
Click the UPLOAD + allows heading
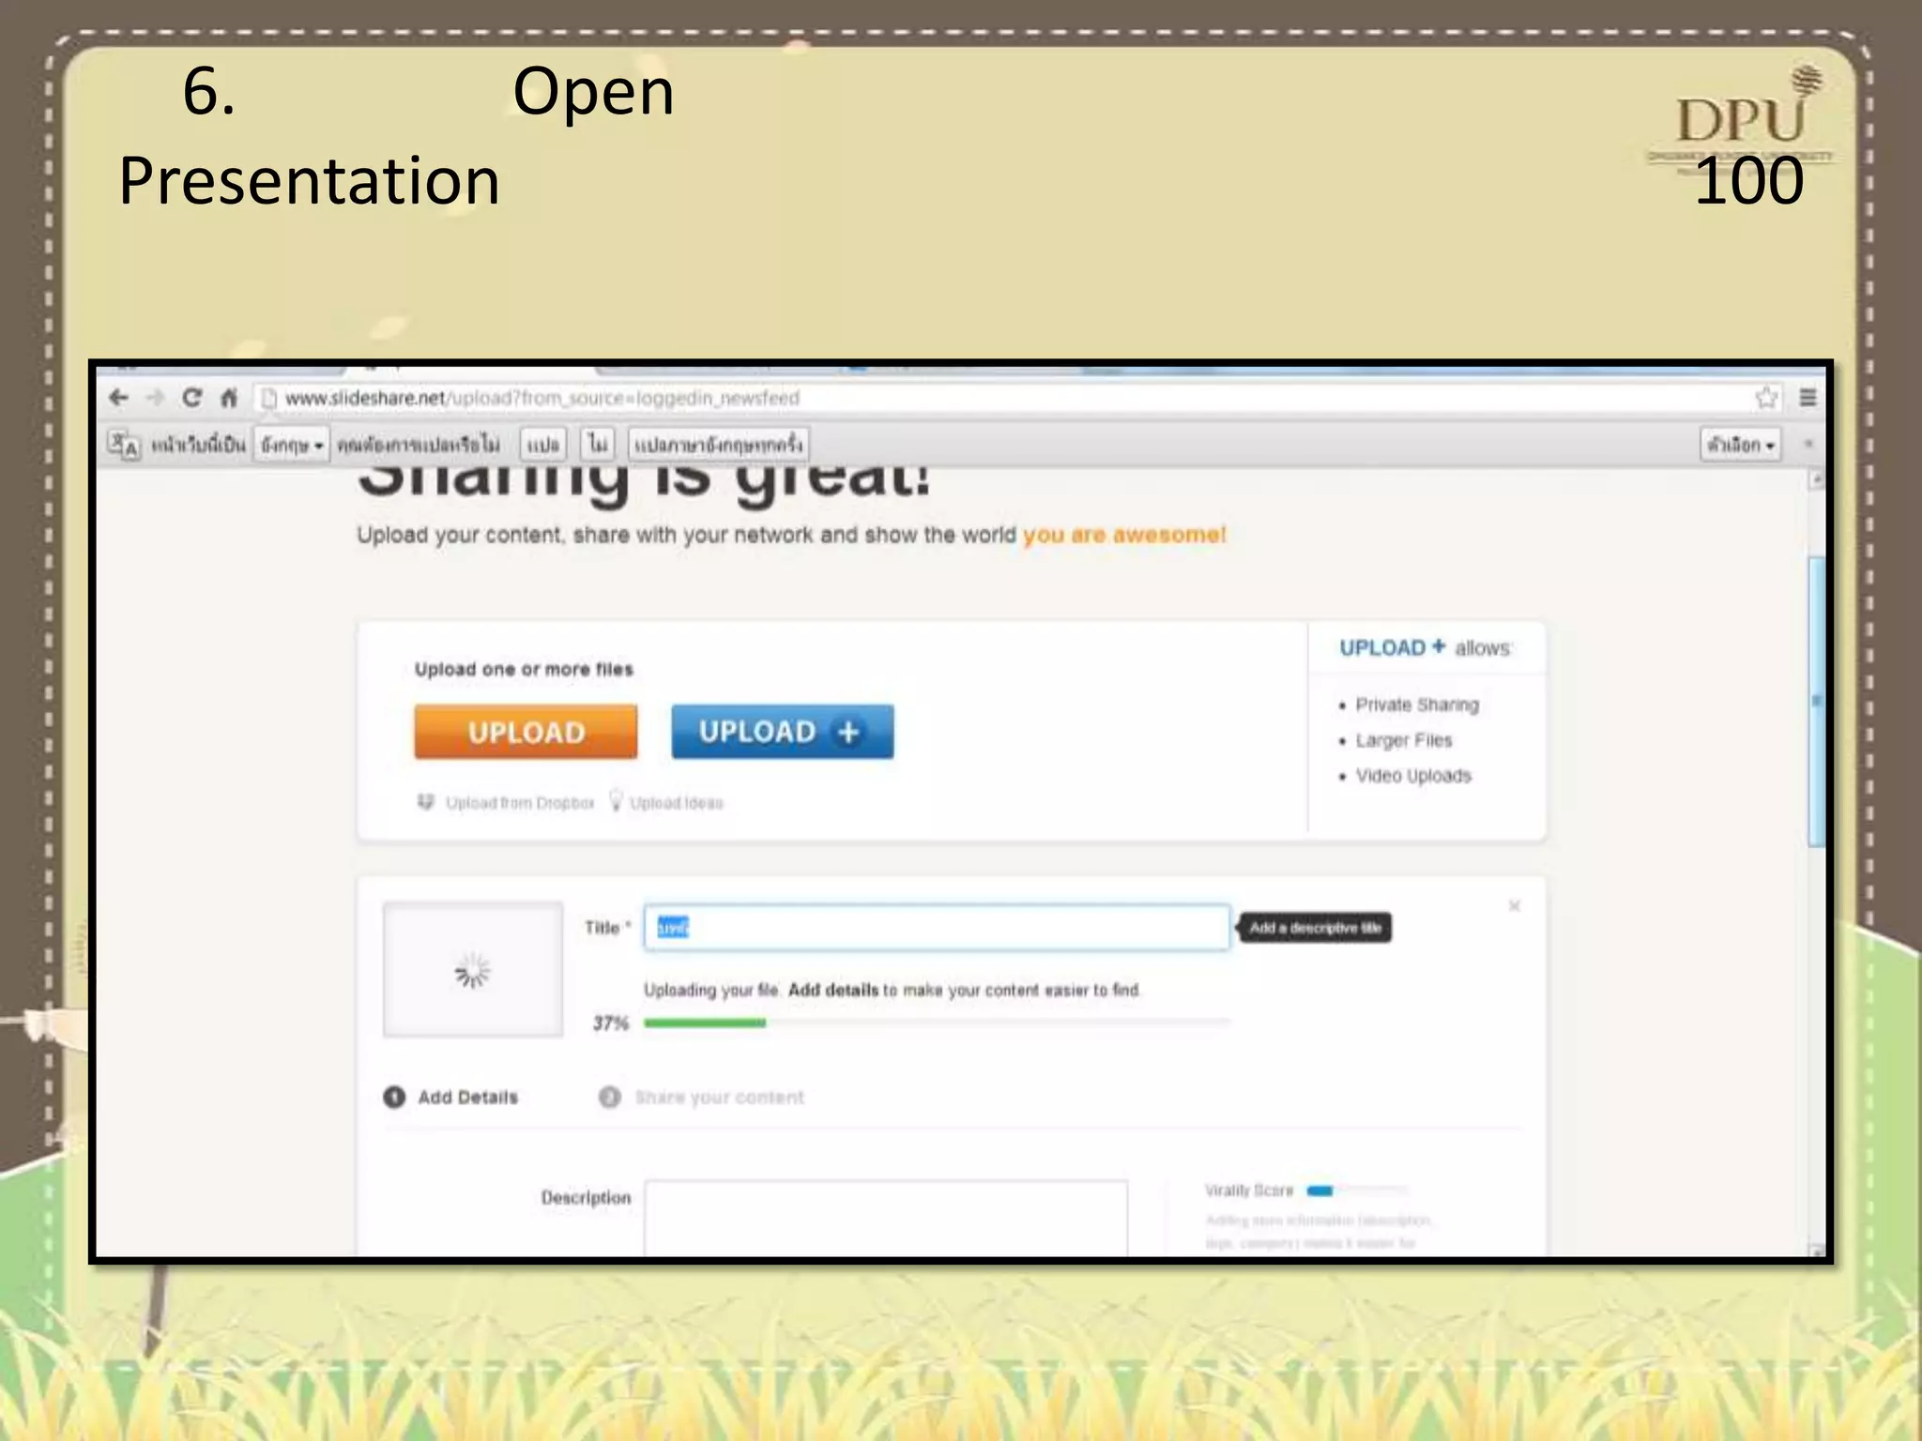1426,648
